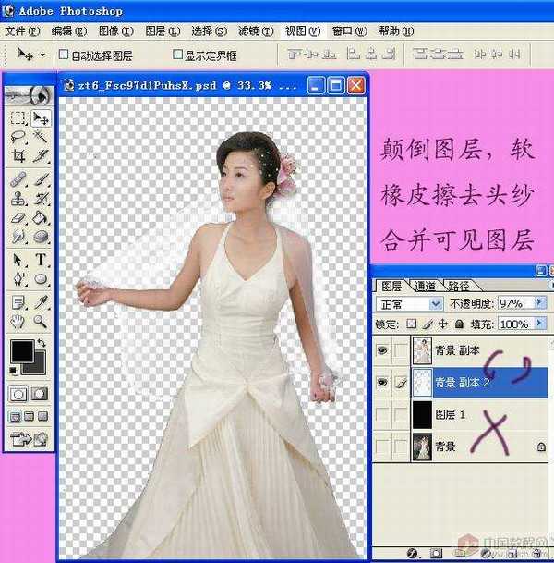Select the Rectangular Marquee tool
Image resolution: width=554 pixels, height=563 pixels.
pyautogui.click(x=18, y=118)
